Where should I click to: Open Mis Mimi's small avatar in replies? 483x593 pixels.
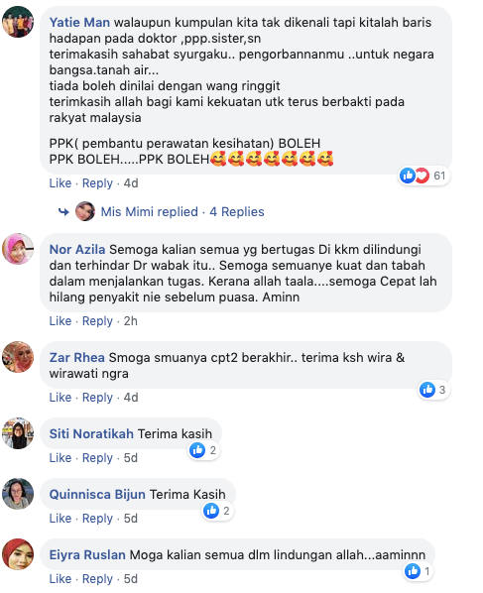point(85,211)
